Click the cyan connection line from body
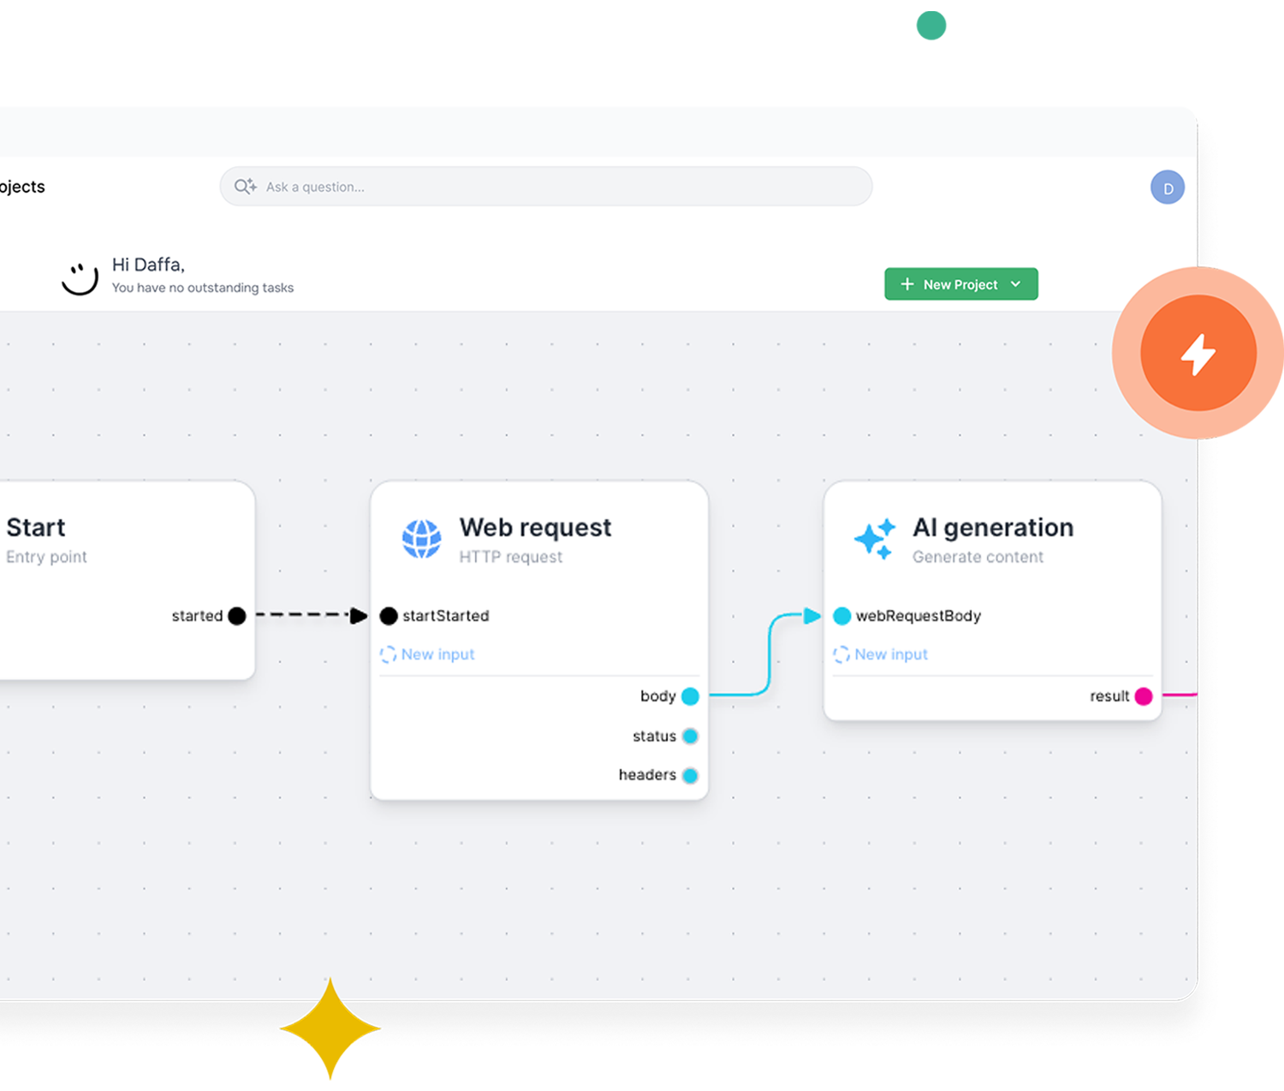 point(769,655)
